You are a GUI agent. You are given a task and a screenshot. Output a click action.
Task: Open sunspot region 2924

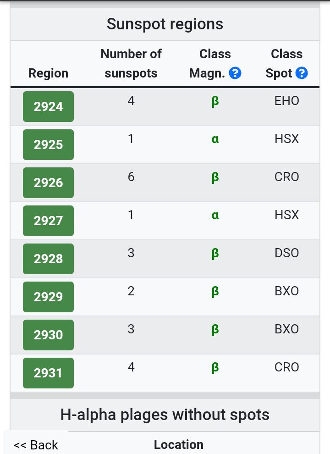coord(48,106)
